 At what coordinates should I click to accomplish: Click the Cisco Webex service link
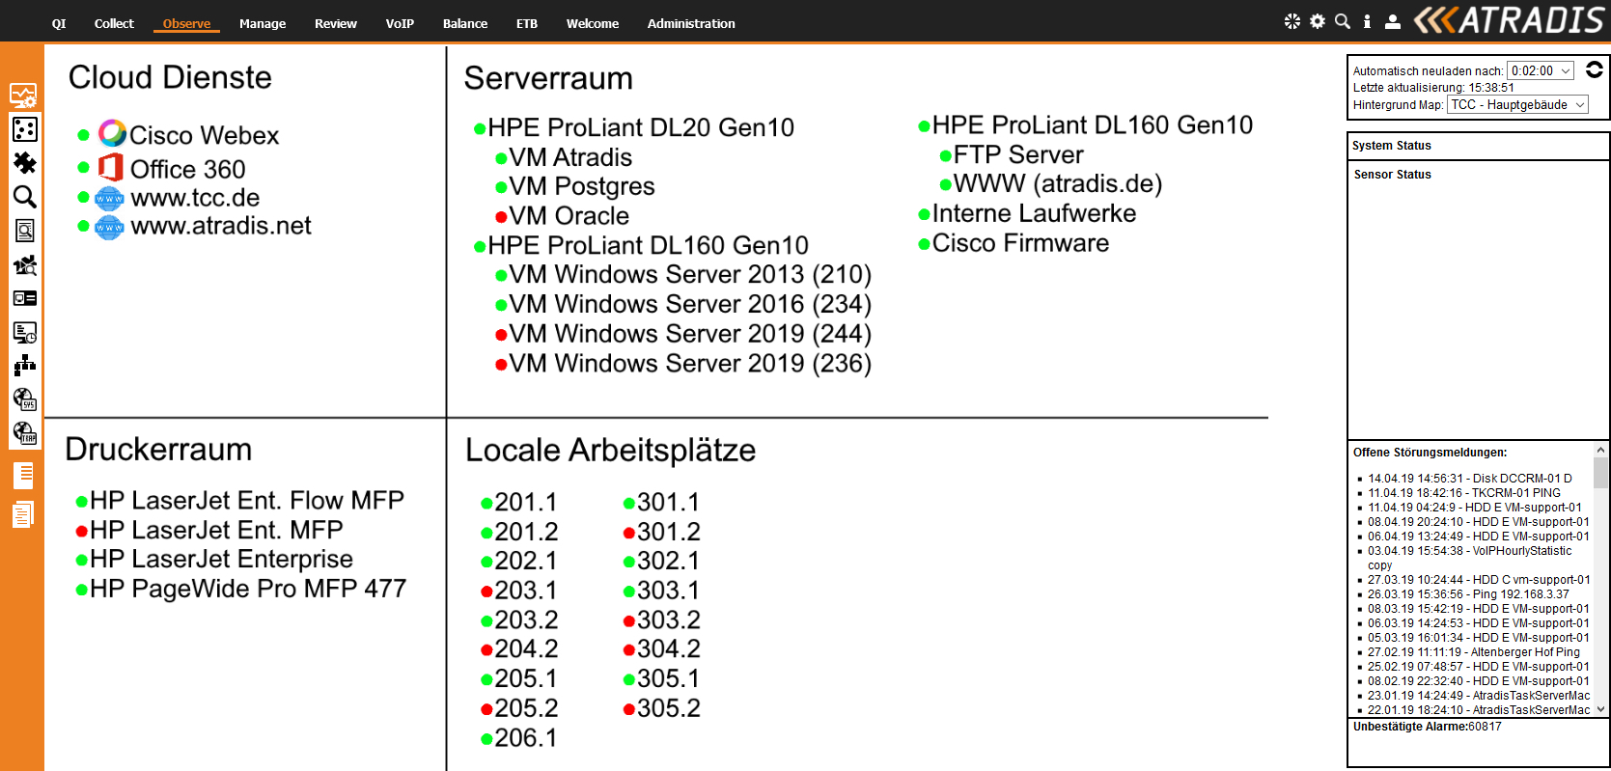coord(204,135)
